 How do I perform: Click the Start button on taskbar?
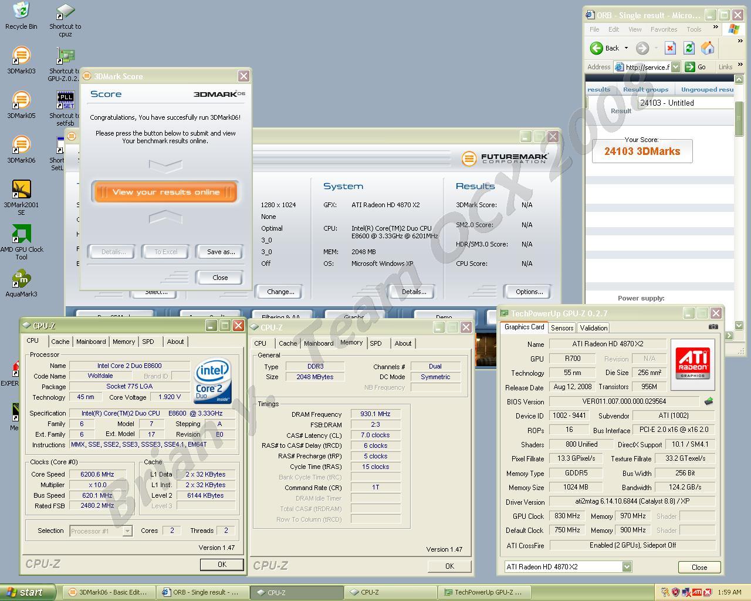(28, 592)
